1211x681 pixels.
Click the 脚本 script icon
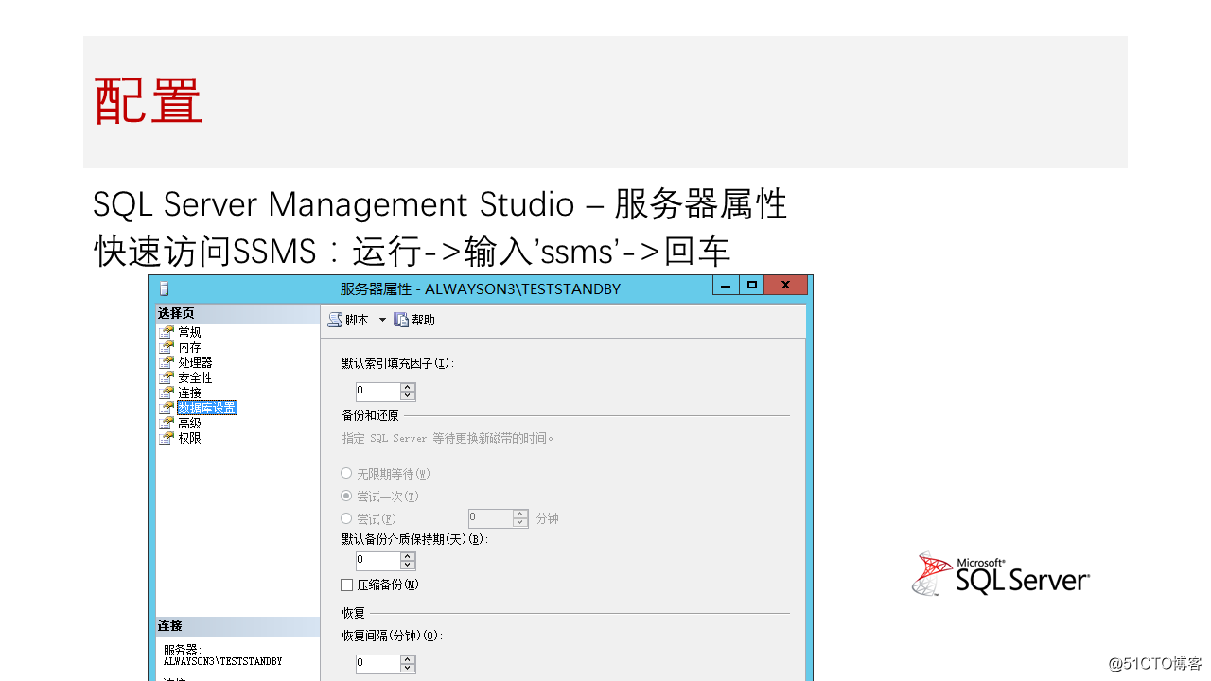pyautogui.click(x=335, y=320)
